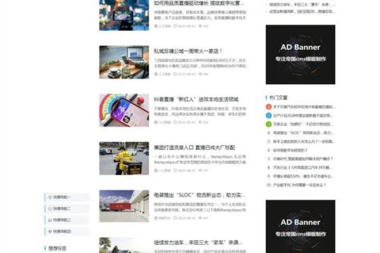Click eye views icon under top article
The image size is (380, 253).
[x=200, y=26]
